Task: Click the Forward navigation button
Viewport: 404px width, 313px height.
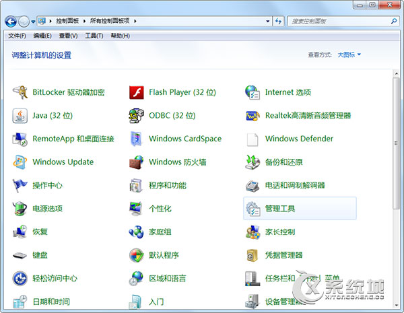Action: point(24,22)
